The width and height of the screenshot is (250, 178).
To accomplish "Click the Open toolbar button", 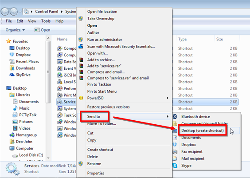I will (43, 30).
